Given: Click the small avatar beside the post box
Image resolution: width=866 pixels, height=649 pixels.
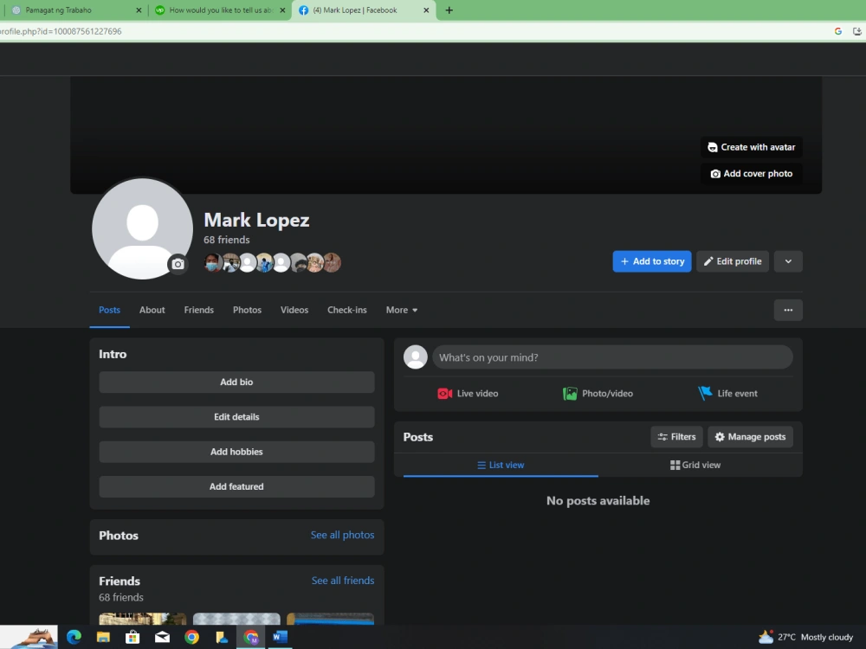Looking at the screenshot, I should click(x=416, y=357).
